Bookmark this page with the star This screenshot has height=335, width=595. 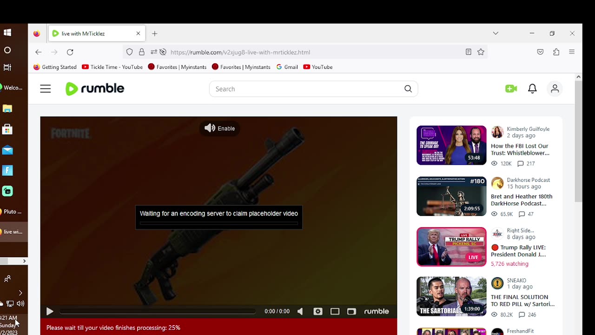[x=481, y=52]
